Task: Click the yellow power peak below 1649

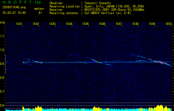Action: coord(160,107)
